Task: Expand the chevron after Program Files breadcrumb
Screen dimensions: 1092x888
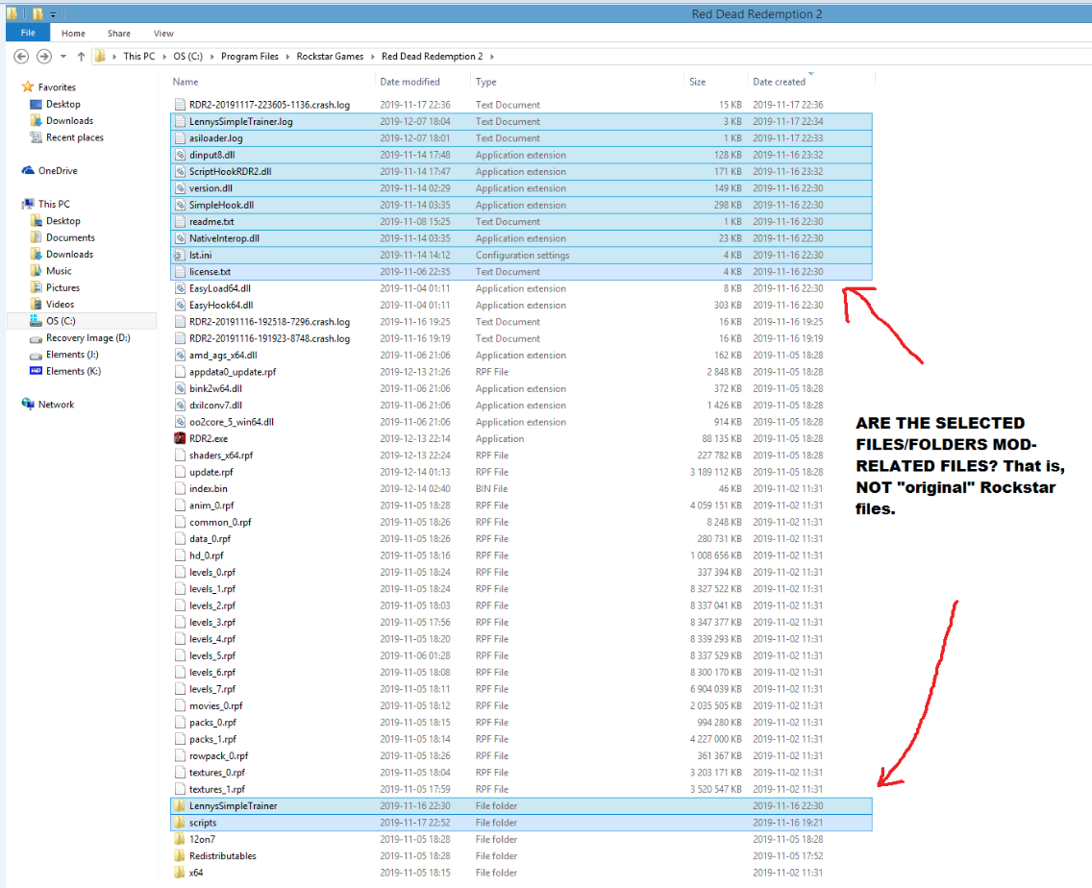Action: point(287,57)
